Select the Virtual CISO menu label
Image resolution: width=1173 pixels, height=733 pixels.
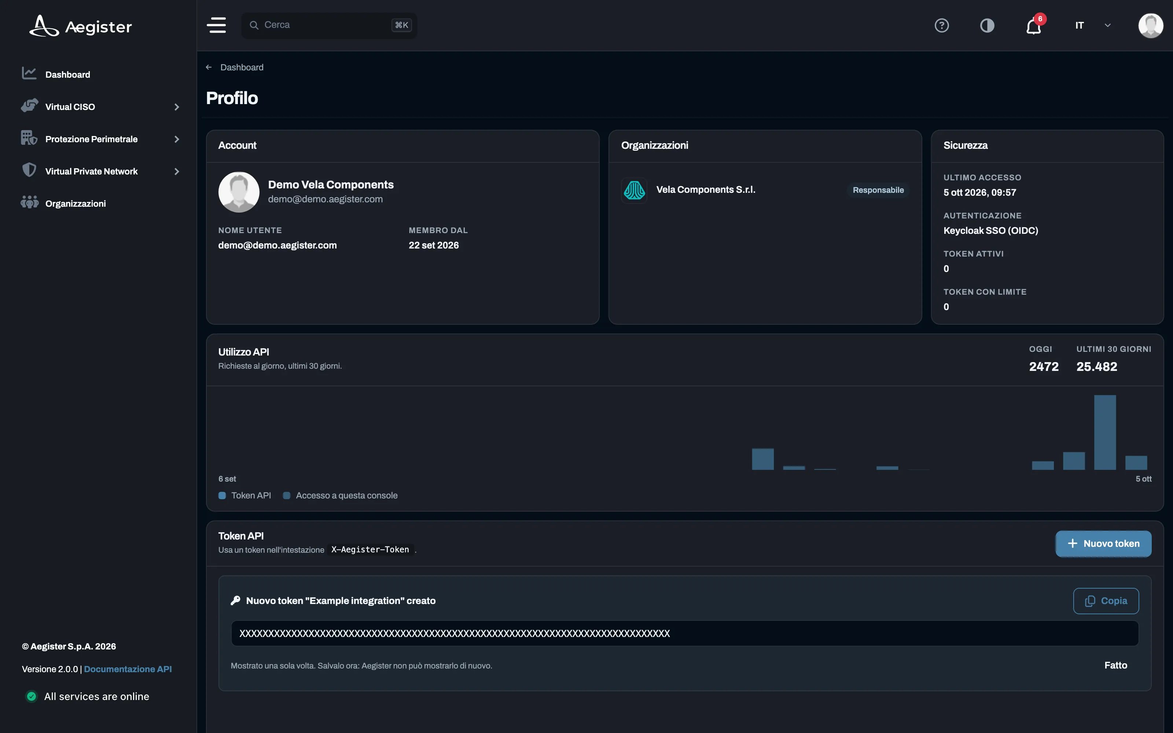coord(70,107)
